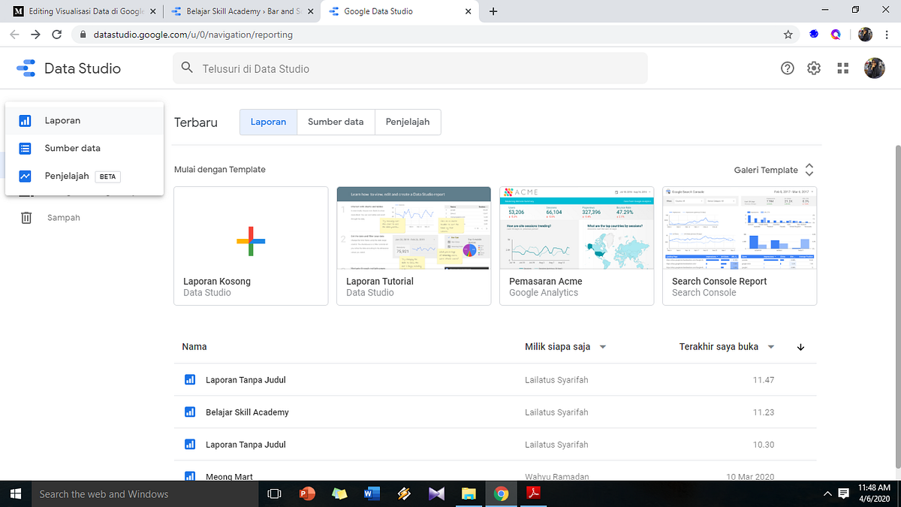Click the Telusuri di Data Studio search field
This screenshot has height=507, width=901.
pyautogui.click(x=410, y=68)
